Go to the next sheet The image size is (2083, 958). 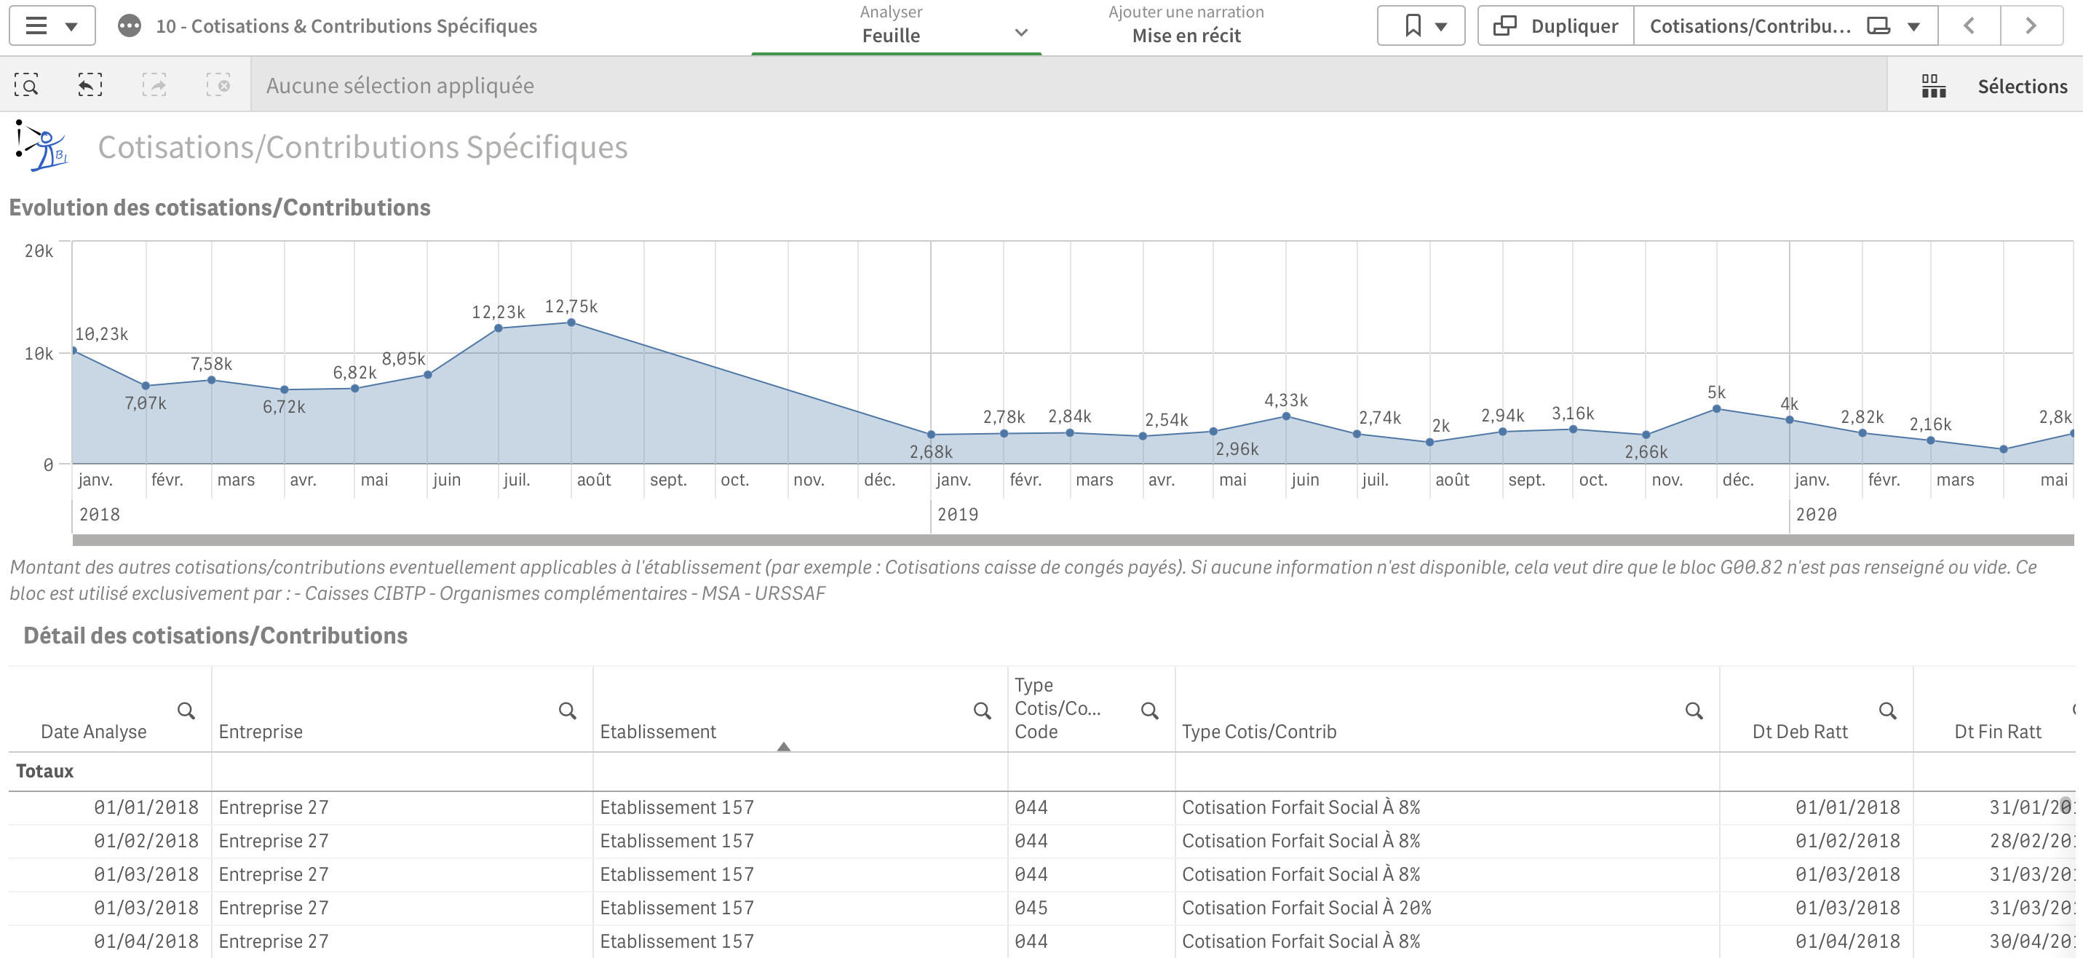2031,26
